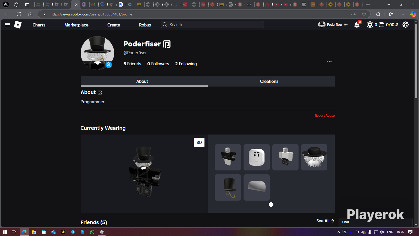Image resolution: width=419 pixels, height=236 pixels.
Task: Open the ENG input language switcher
Action: coord(390,232)
